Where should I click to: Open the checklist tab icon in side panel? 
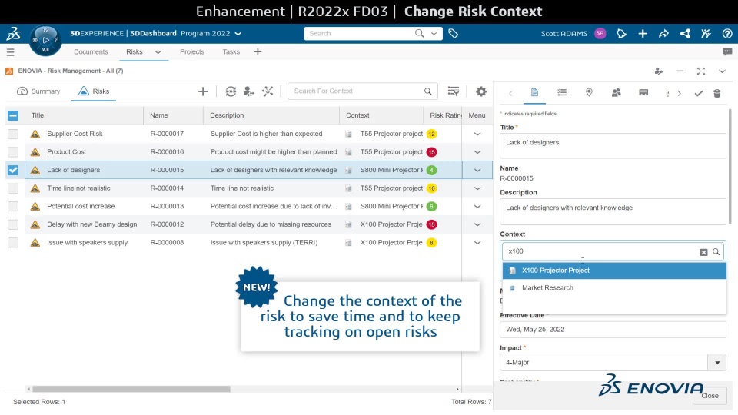(562, 93)
